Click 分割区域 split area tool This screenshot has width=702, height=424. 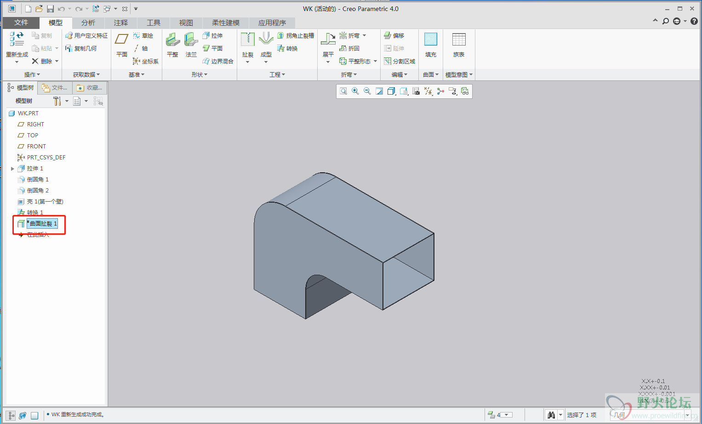(x=400, y=61)
